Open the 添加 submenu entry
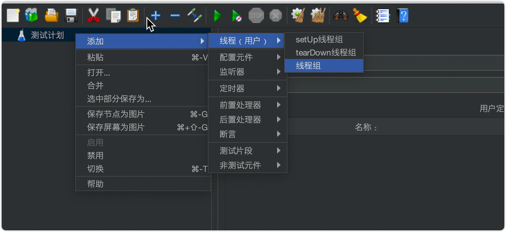Image resolution: width=506 pixels, height=232 pixels. pos(142,41)
